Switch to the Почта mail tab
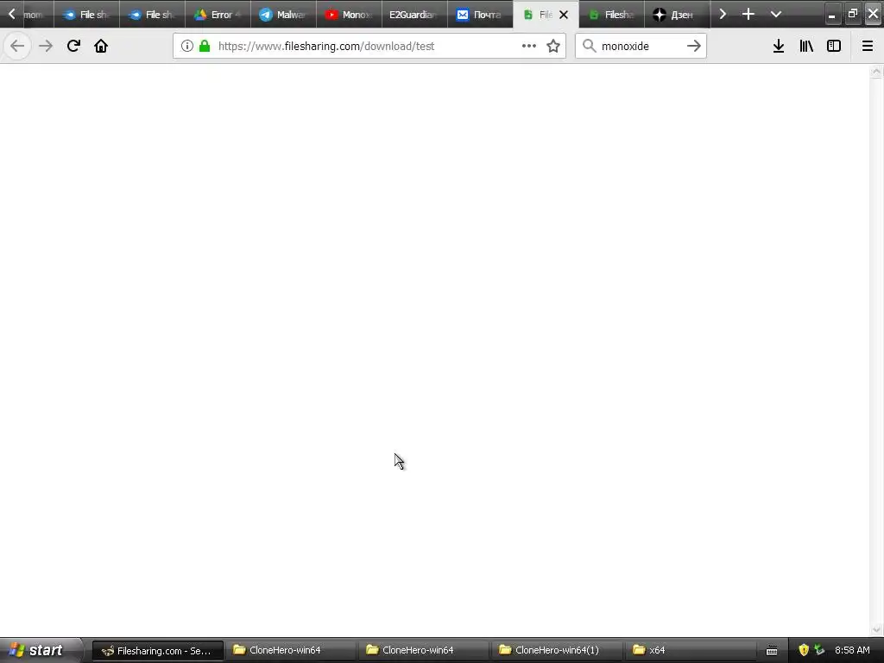Screen dimensions: 884x663 coord(479,15)
